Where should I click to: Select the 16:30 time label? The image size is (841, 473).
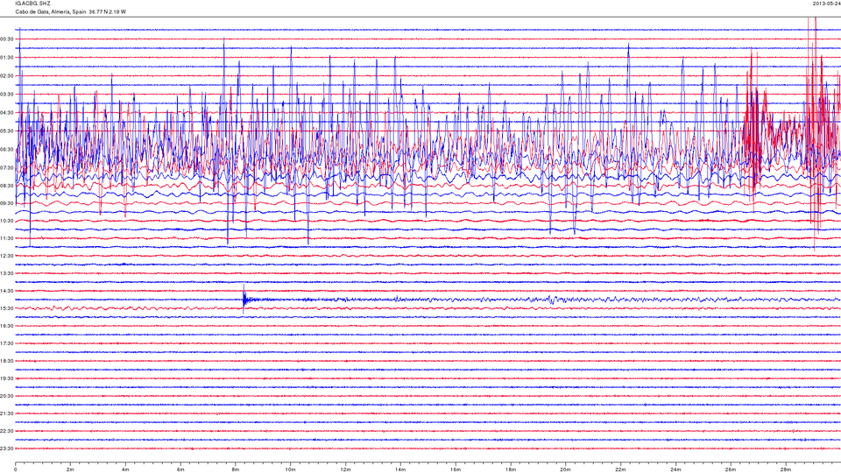click(x=6, y=326)
